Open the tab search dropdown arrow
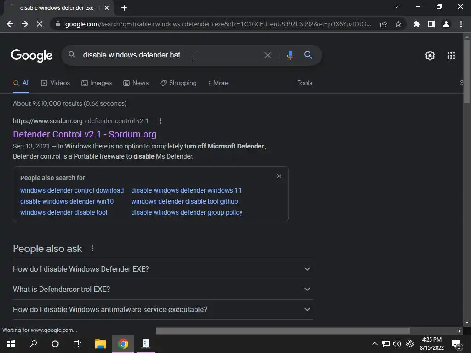The height and width of the screenshot is (353, 471). [x=397, y=6]
